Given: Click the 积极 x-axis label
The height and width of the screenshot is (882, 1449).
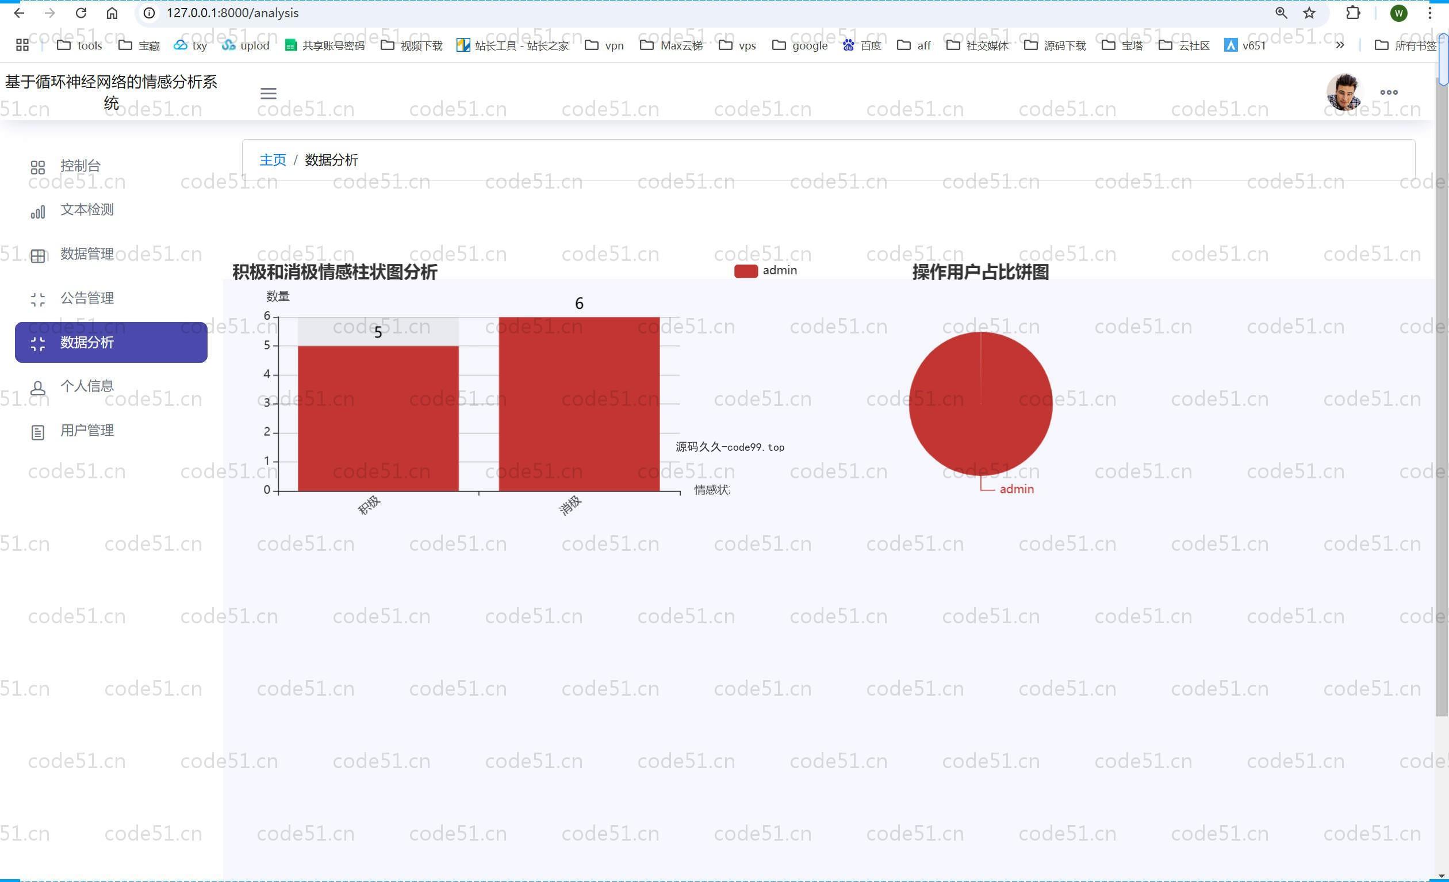Looking at the screenshot, I should [x=369, y=505].
